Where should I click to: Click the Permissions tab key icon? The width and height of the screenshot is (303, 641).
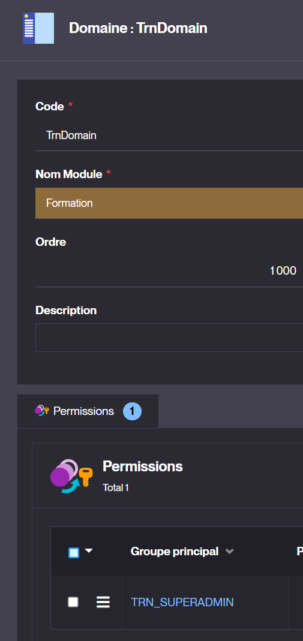pyautogui.click(x=42, y=410)
